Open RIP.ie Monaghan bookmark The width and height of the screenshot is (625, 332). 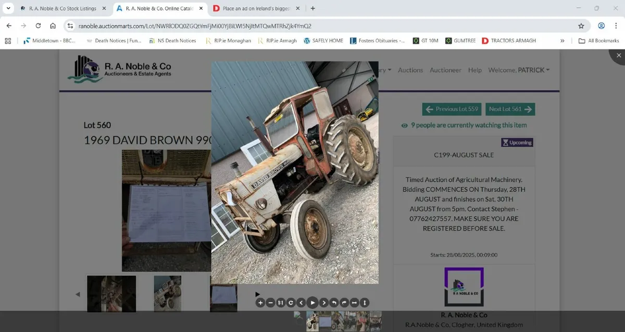228,41
